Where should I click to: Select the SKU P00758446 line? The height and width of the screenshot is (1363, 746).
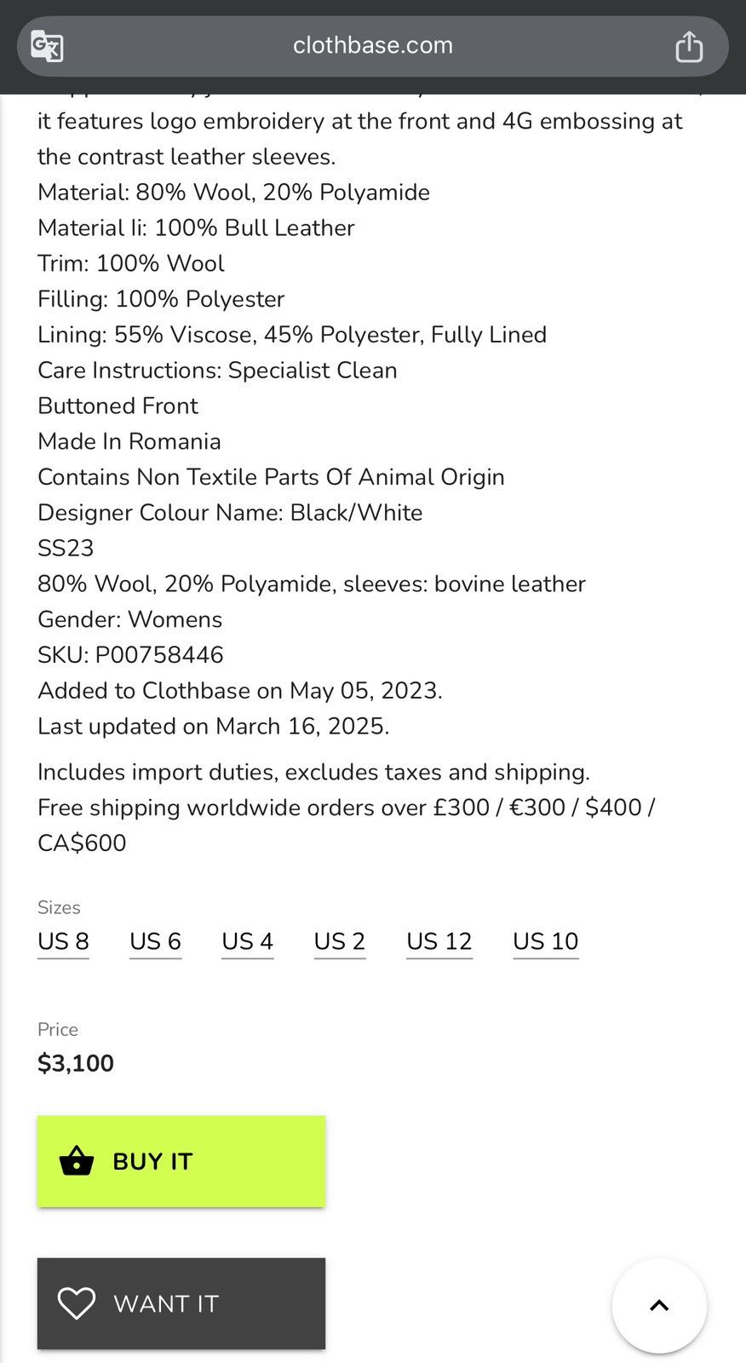(130, 655)
